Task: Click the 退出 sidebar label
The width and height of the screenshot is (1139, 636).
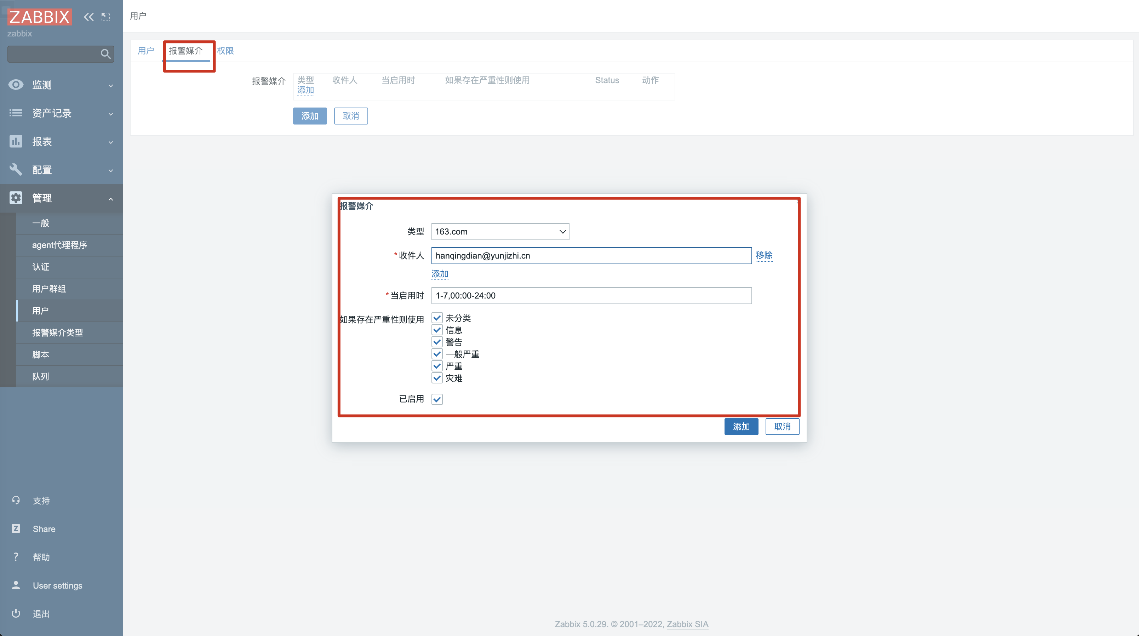Action: pyautogui.click(x=41, y=614)
